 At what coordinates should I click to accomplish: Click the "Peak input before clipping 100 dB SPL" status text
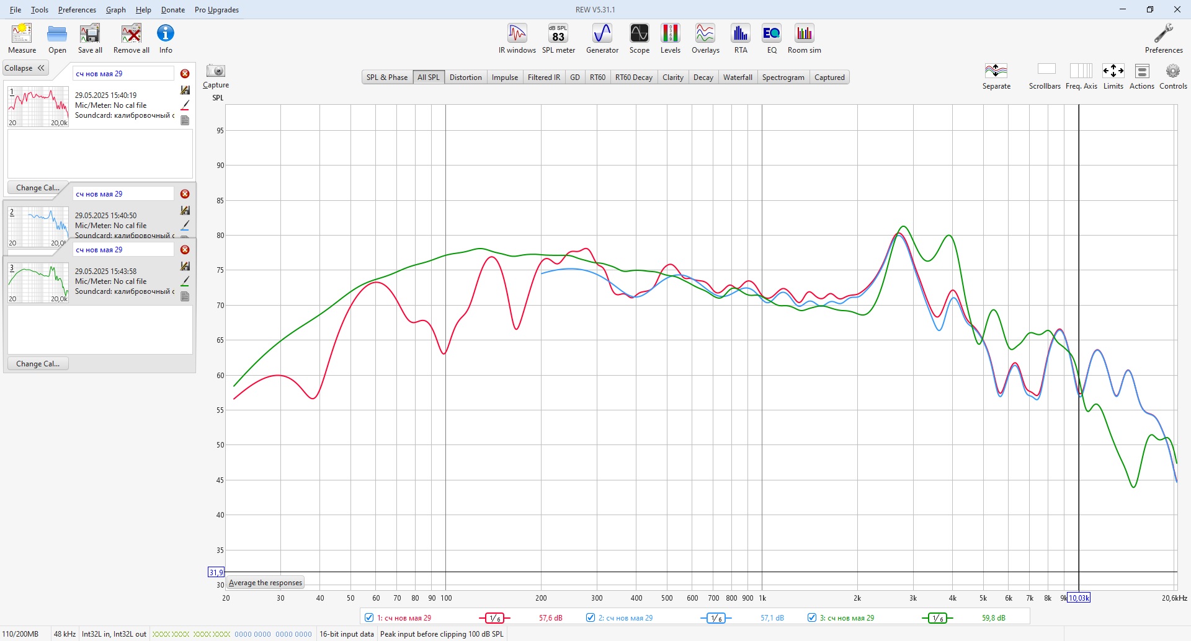point(442,634)
